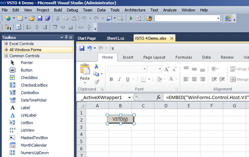The height and width of the screenshot is (157, 249).
Task: Open the Name Box dropdown arrow
Action: (129, 97)
